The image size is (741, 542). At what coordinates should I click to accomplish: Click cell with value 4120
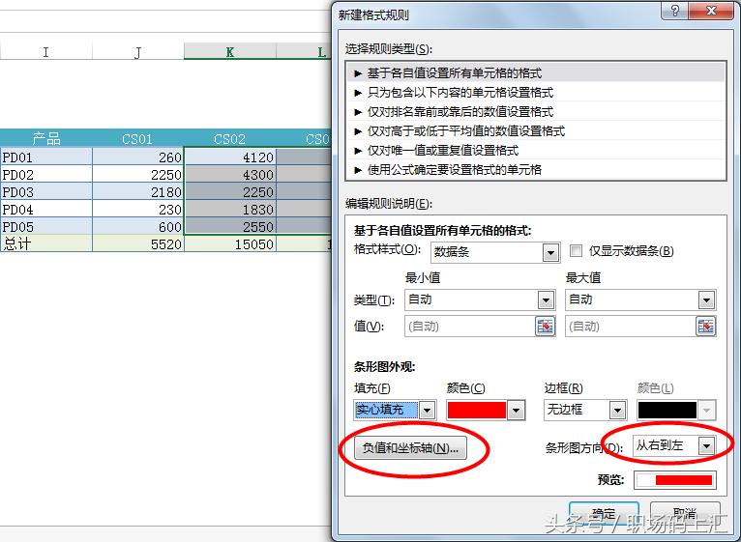point(230,157)
